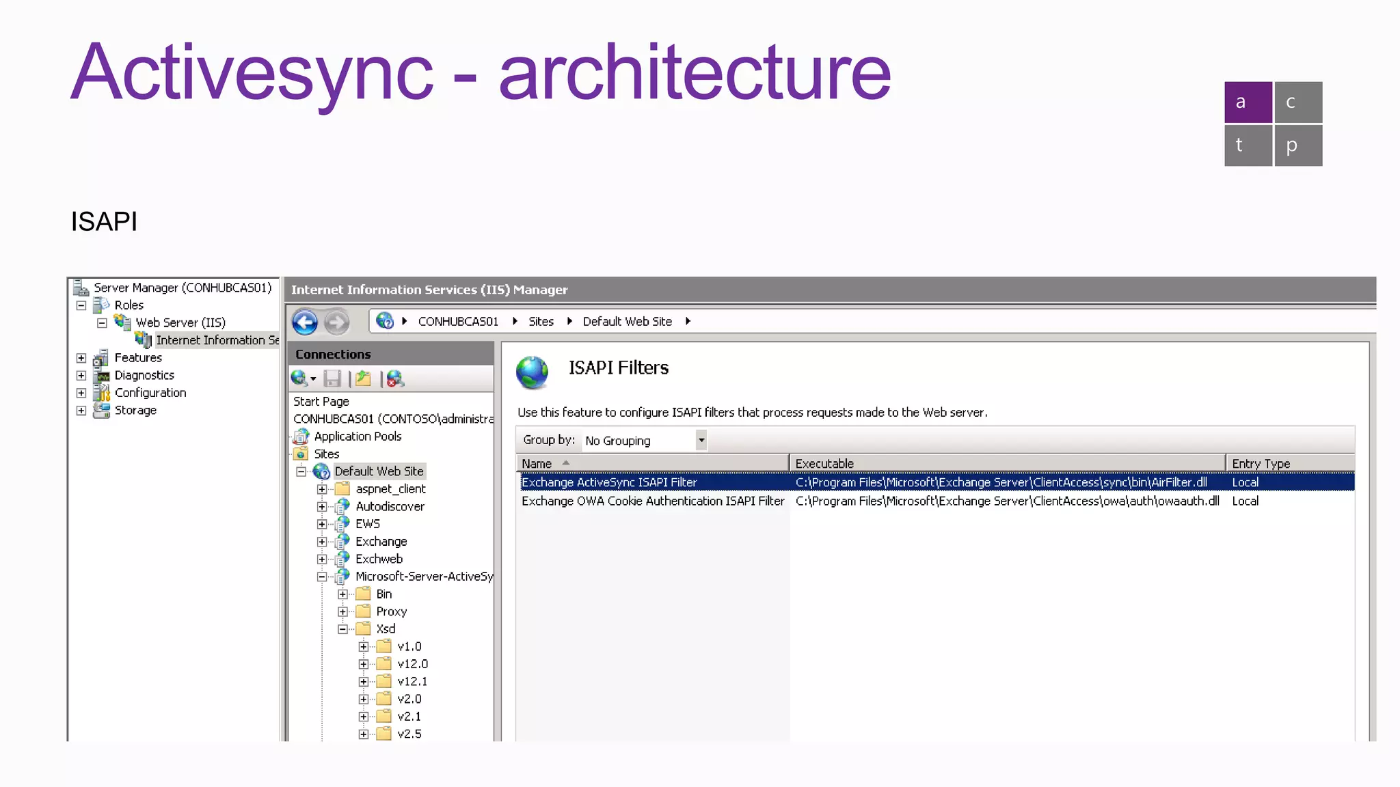The image size is (1400, 787).
Task: Click Sites in the breadcrumb
Action: [541, 321]
